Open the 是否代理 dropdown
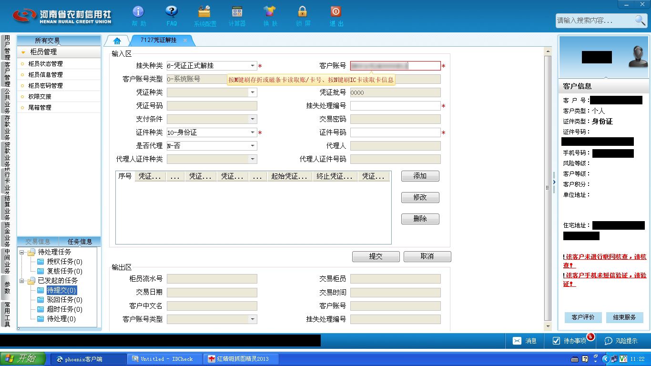Screen dimensions: 651x366 [x=253, y=146]
